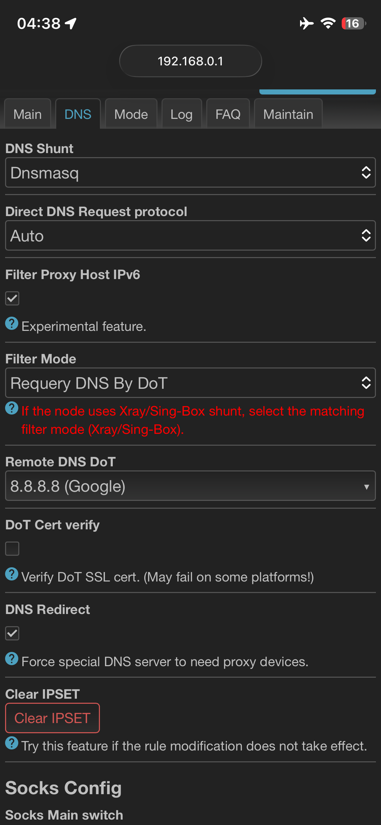Viewport: 381px width, 825px height.
Task: Tap the blue progress bar at top
Action: click(x=317, y=92)
